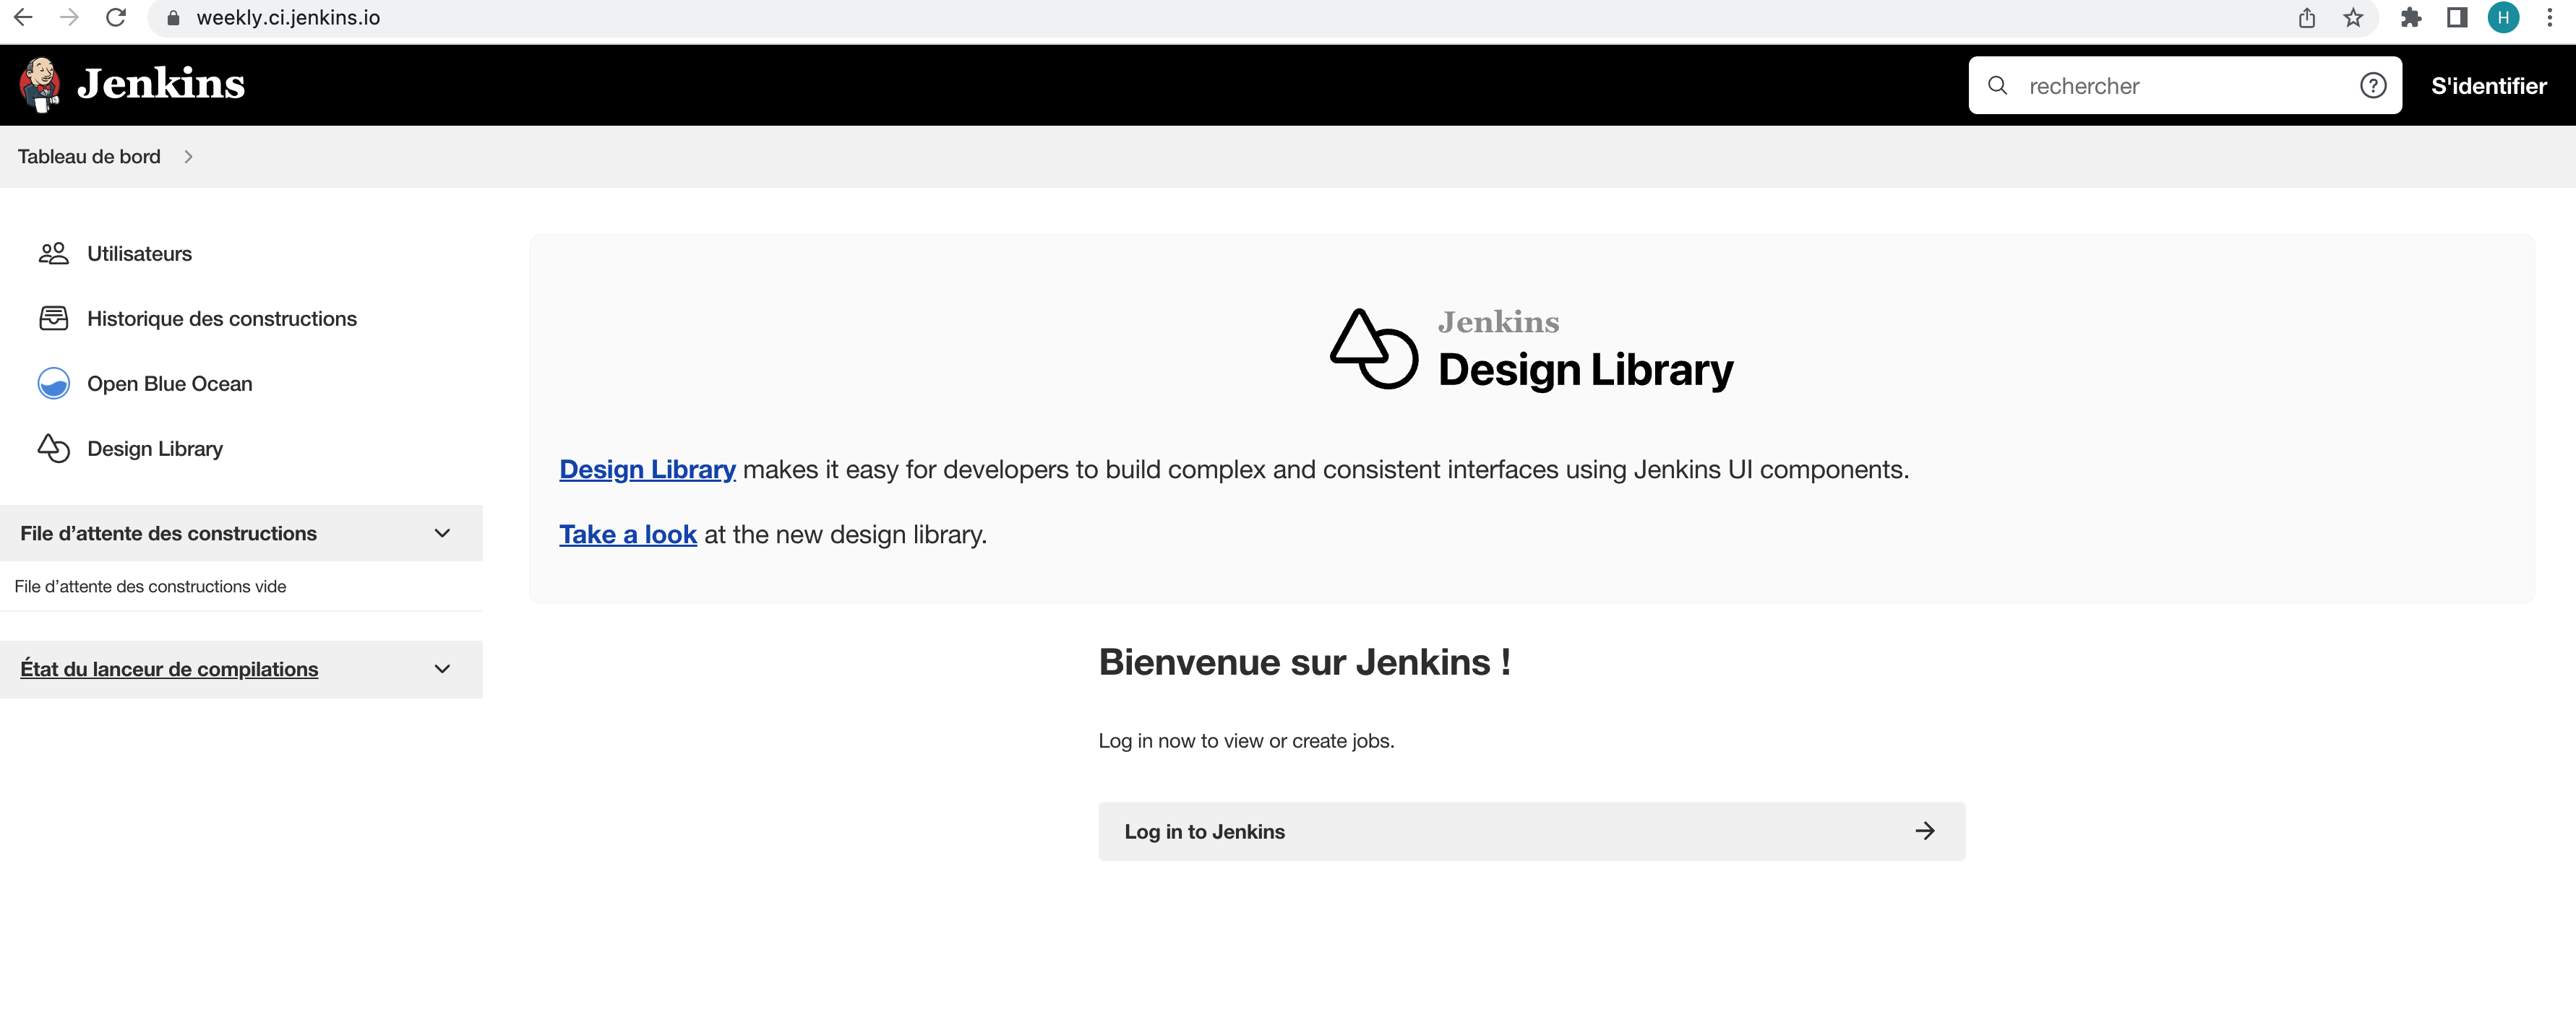Follow the Design Library hyperlink

pos(646,469)
